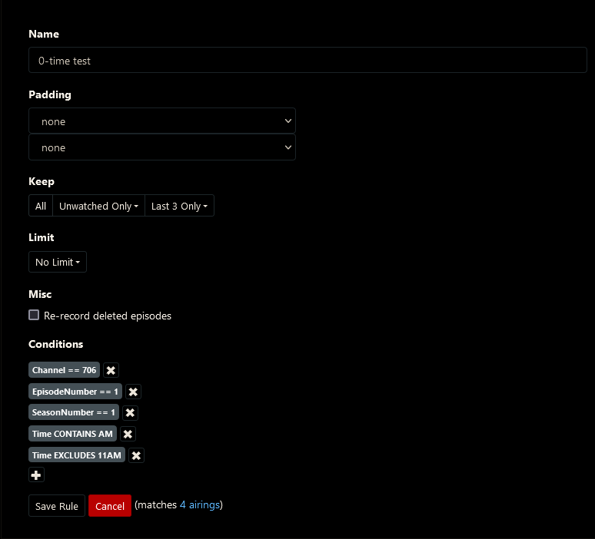
Task: Delete the EpisodeNumber == 1 condition
Action: (133, 392)
